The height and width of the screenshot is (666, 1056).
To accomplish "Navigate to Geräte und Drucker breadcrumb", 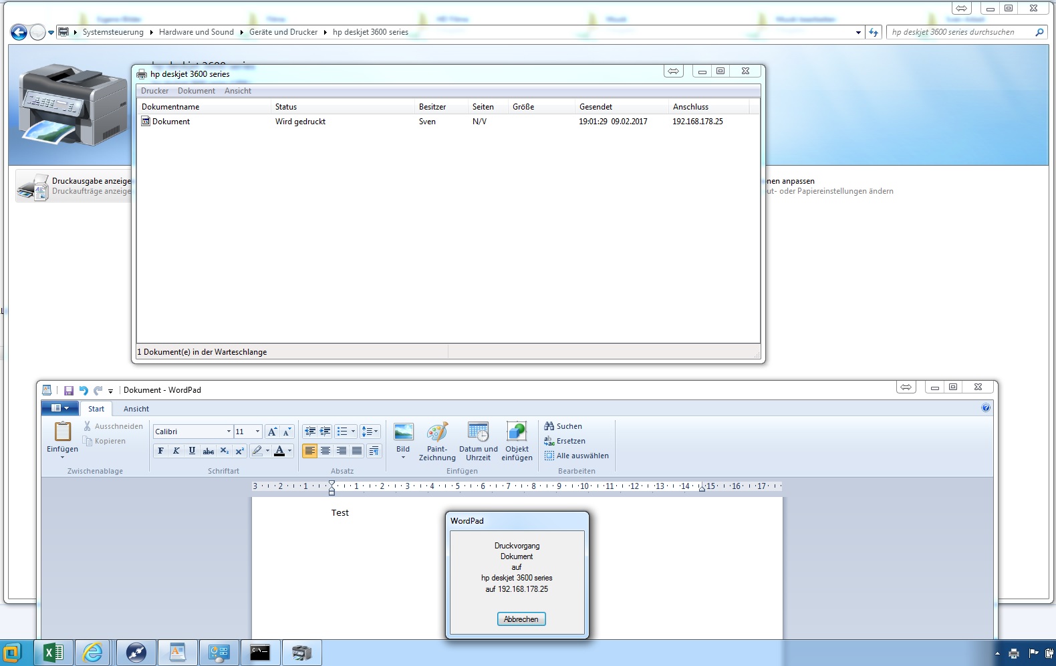I will click(283, 32).
